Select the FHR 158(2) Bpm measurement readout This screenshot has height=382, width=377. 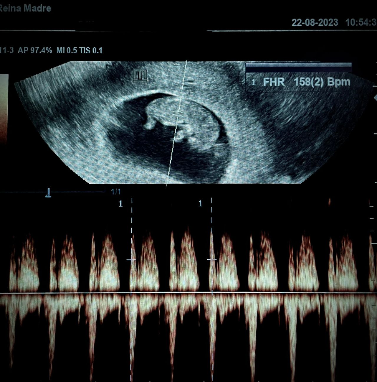[x=301, y=82]
